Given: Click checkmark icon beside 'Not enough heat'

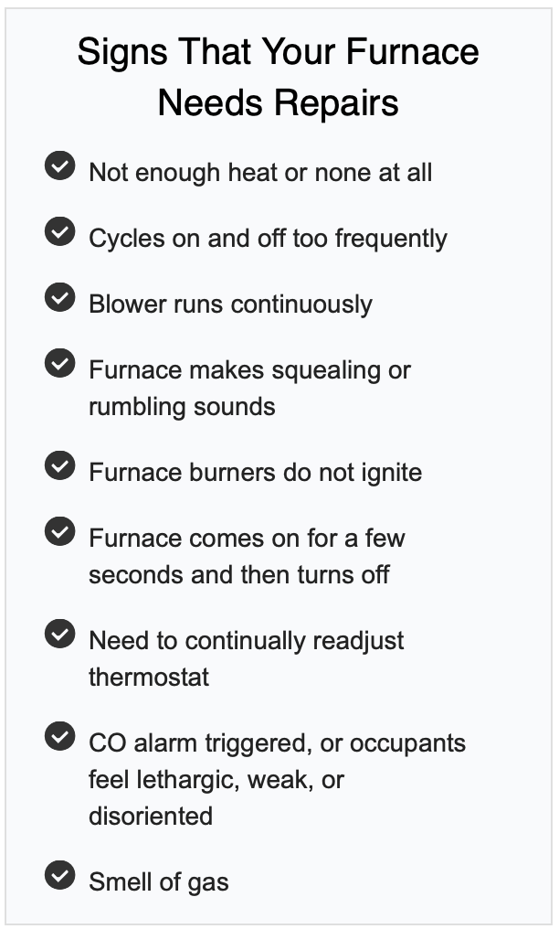Looking at the screenshot, I should pyautogui.click(x=59, y=166).
